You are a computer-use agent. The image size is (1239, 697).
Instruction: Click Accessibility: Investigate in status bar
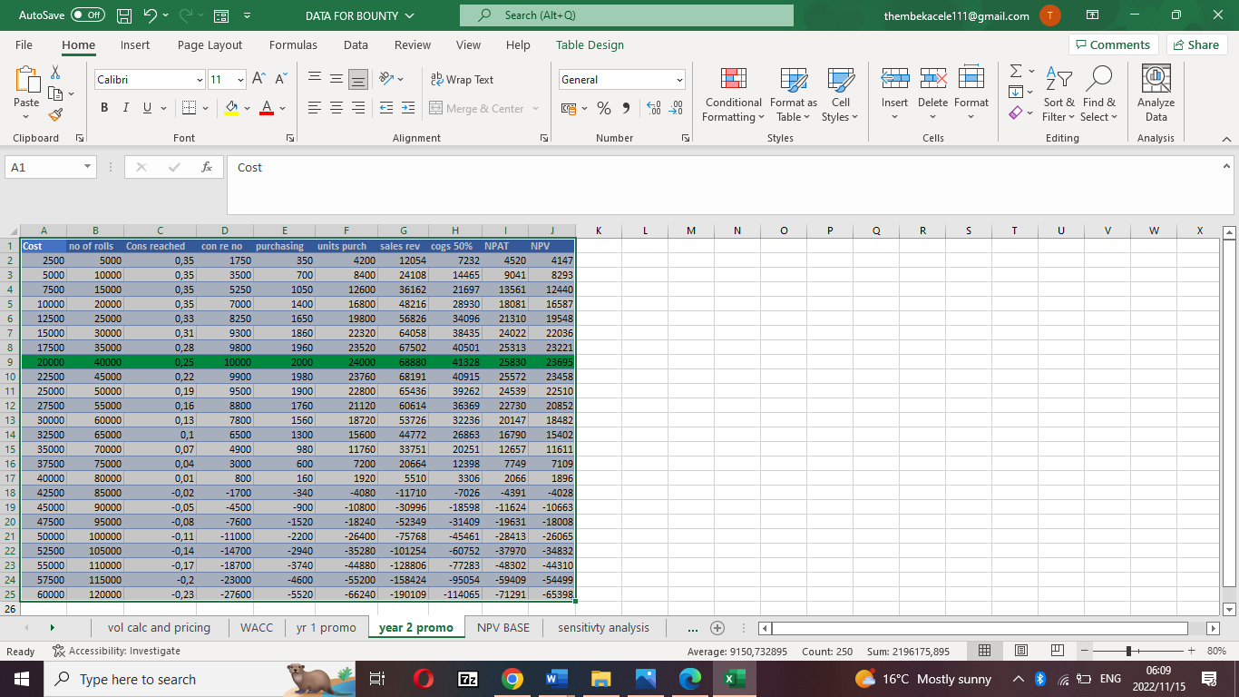tap(117, 651)
